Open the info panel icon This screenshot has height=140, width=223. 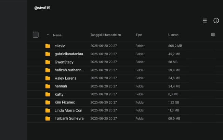216,21
